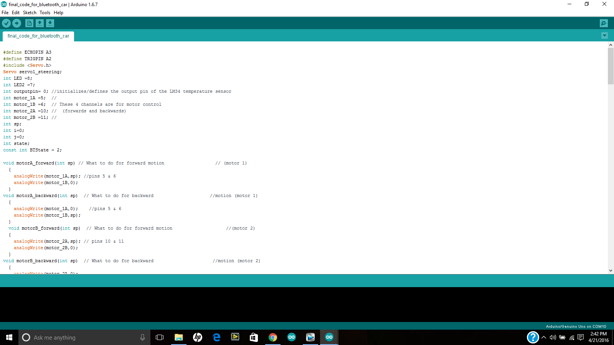The width and height of the screenshot is (614, 345).
Task: Open the Tools menu
Action: coord(45,13)
